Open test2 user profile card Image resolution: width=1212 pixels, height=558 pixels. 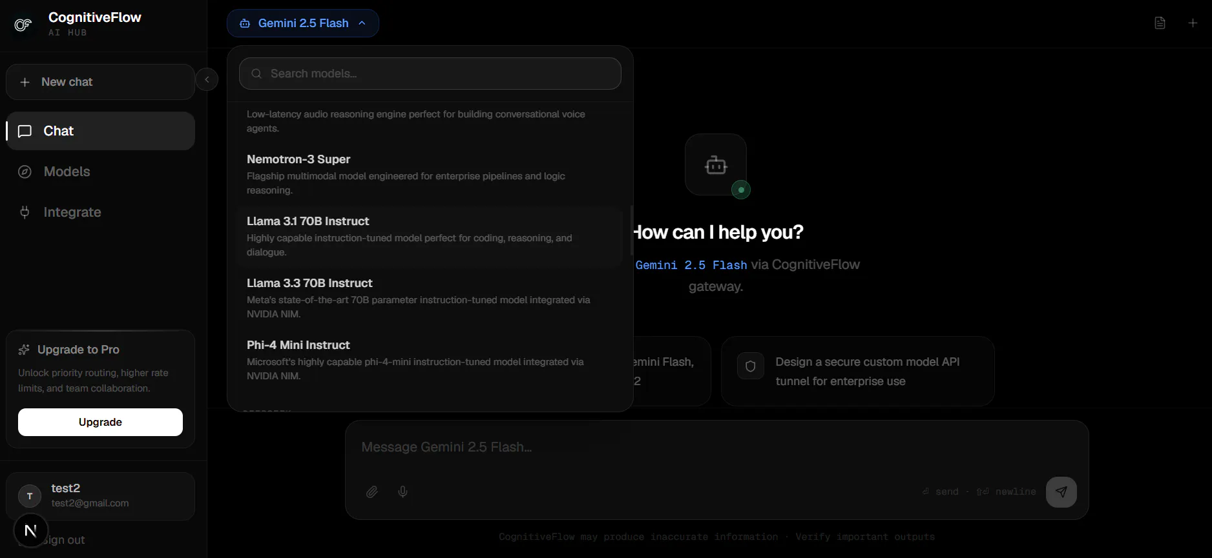pos(100,496)
